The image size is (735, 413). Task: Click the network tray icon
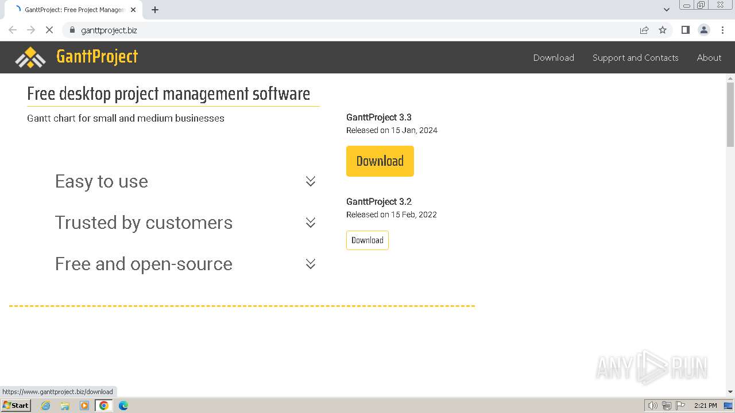click(667, 406)
